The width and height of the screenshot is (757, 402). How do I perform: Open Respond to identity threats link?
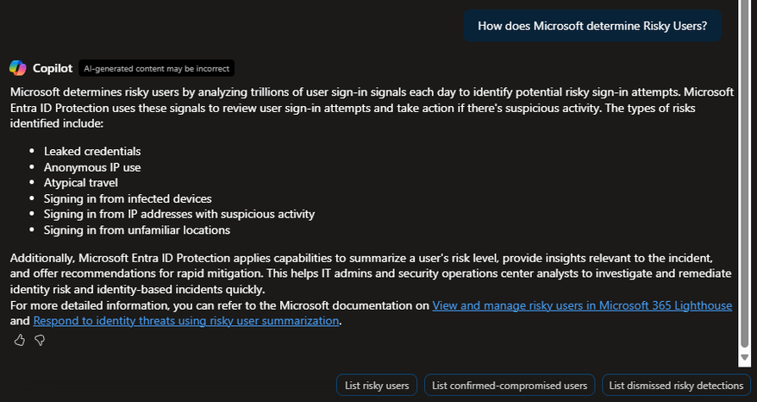point(186,321)
